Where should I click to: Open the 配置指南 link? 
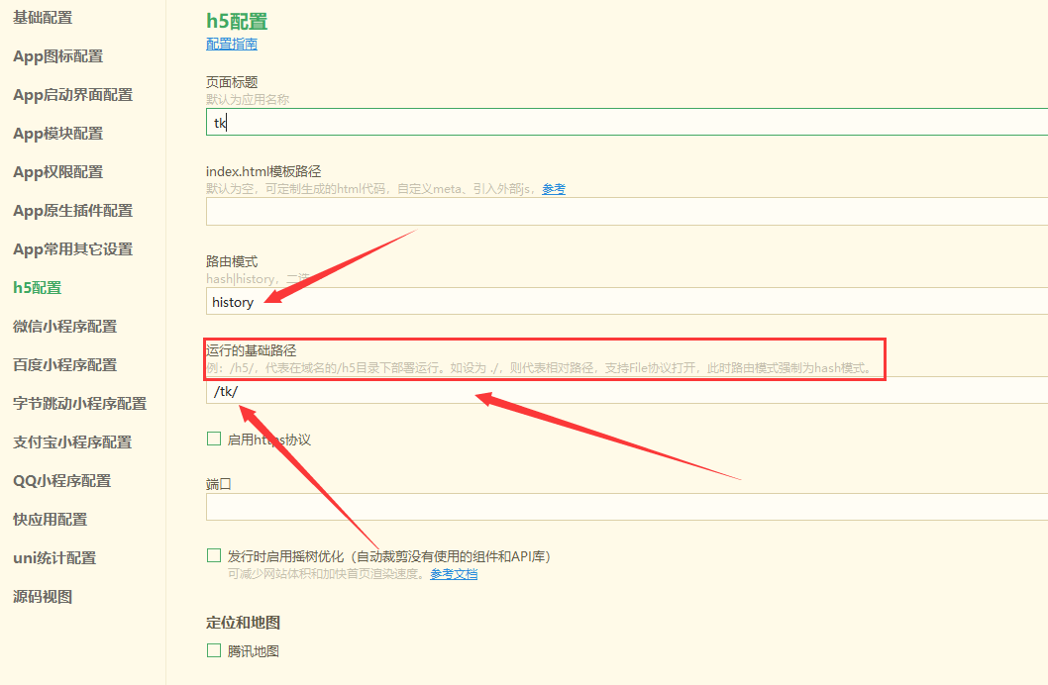[231, 44]
